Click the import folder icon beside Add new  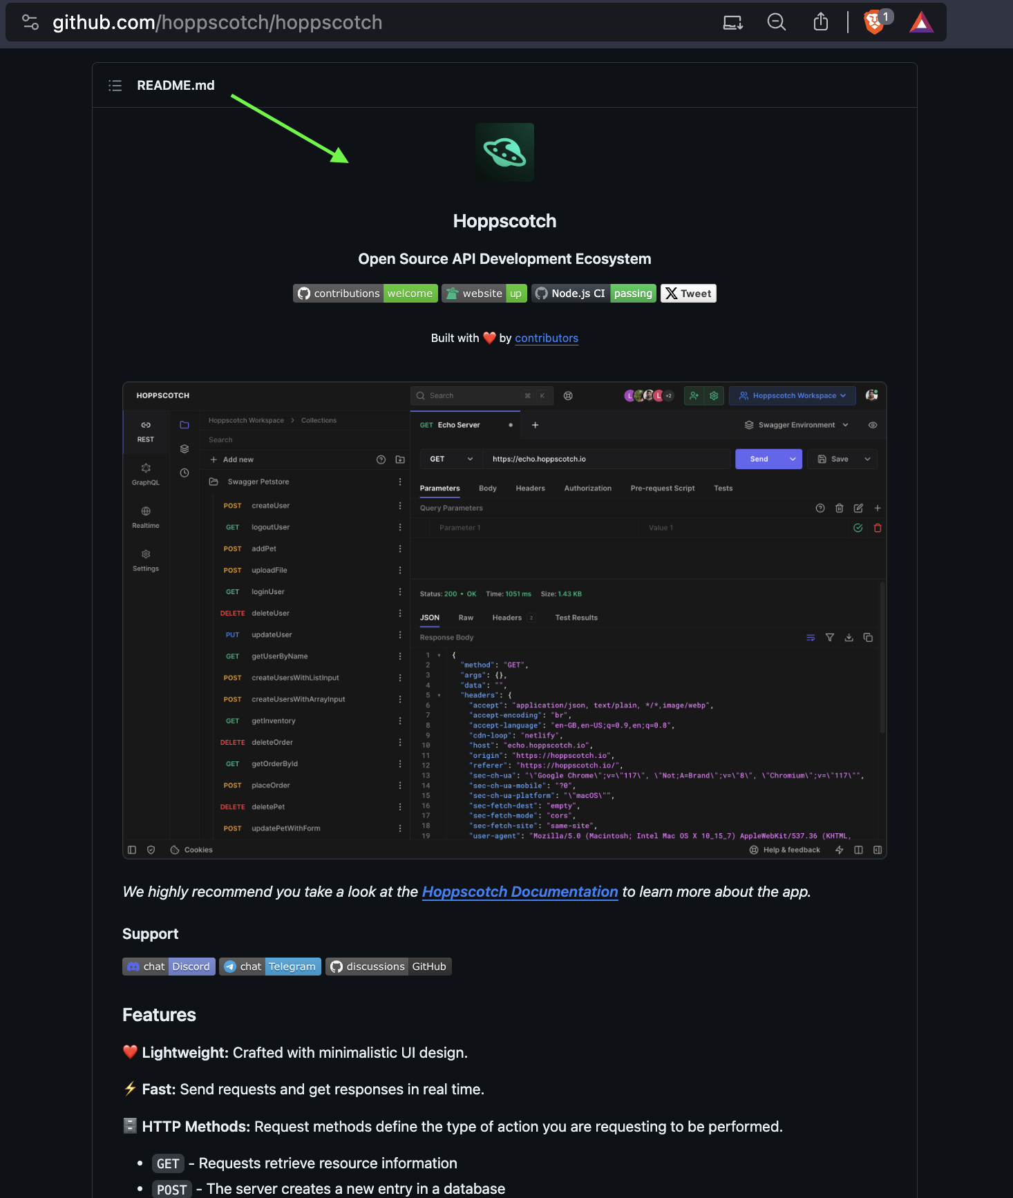400,459
